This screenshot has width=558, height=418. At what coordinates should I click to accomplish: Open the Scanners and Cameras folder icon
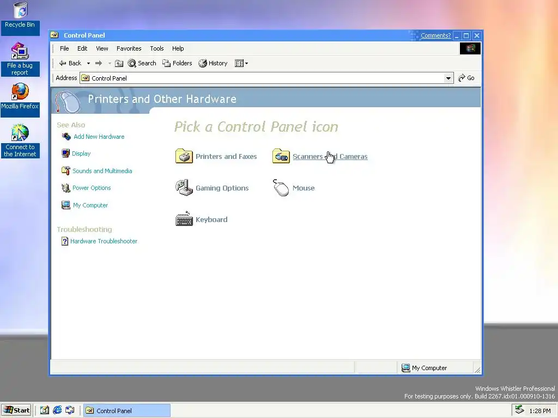[281, 156]
